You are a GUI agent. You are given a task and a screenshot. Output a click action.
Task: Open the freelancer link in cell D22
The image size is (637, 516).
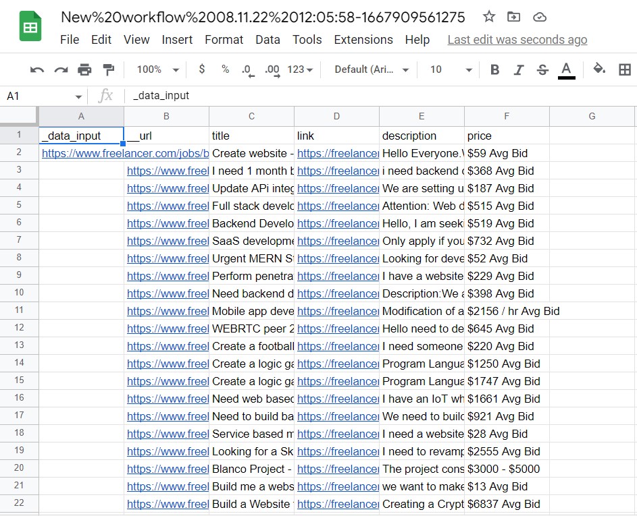pyautogui.click(x=338, y=504)
